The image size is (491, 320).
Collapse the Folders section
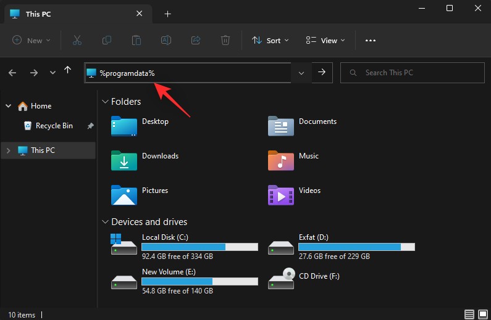(x=105, y=102)
